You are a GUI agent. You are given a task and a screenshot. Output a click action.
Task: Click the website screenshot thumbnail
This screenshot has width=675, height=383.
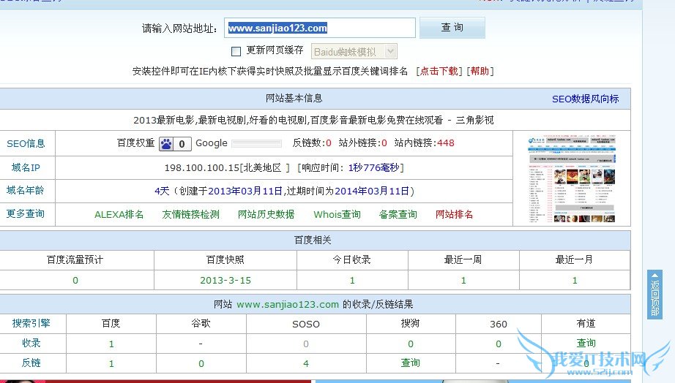click(571, 179)
